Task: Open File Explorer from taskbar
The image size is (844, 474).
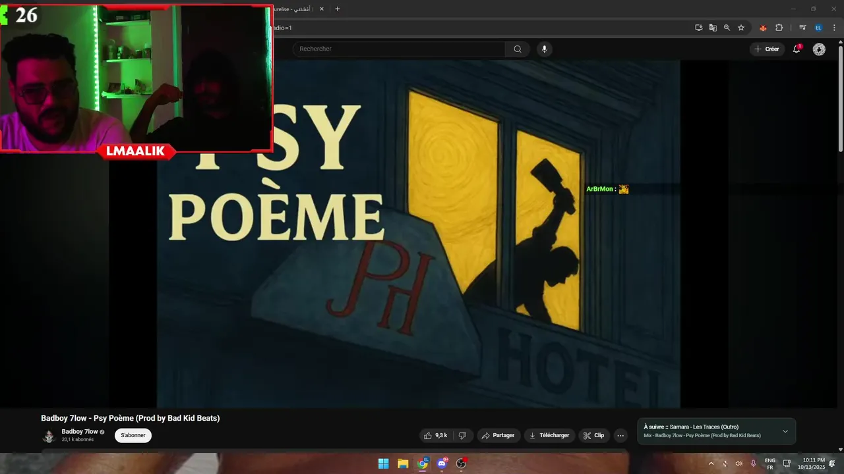Action: point(403,463)
